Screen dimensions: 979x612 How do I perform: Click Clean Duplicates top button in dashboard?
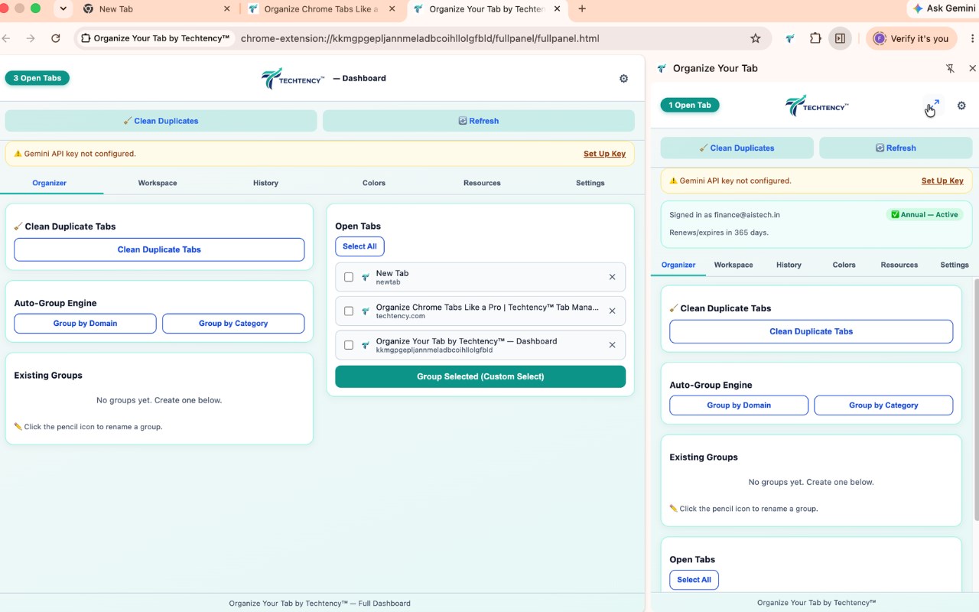[x=161, y=121]
